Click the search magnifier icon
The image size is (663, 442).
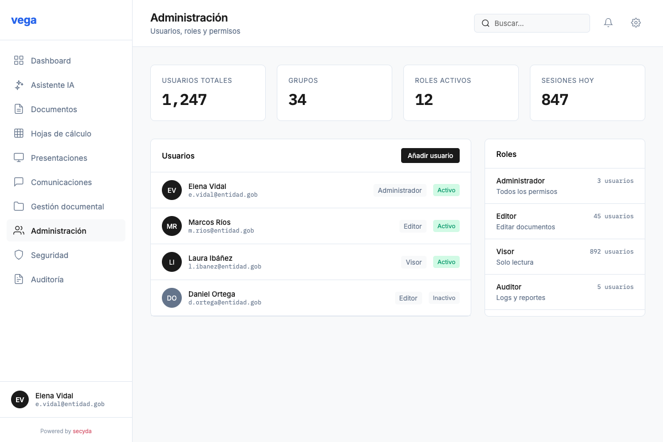pyautogui.click(x=486, y=23)
